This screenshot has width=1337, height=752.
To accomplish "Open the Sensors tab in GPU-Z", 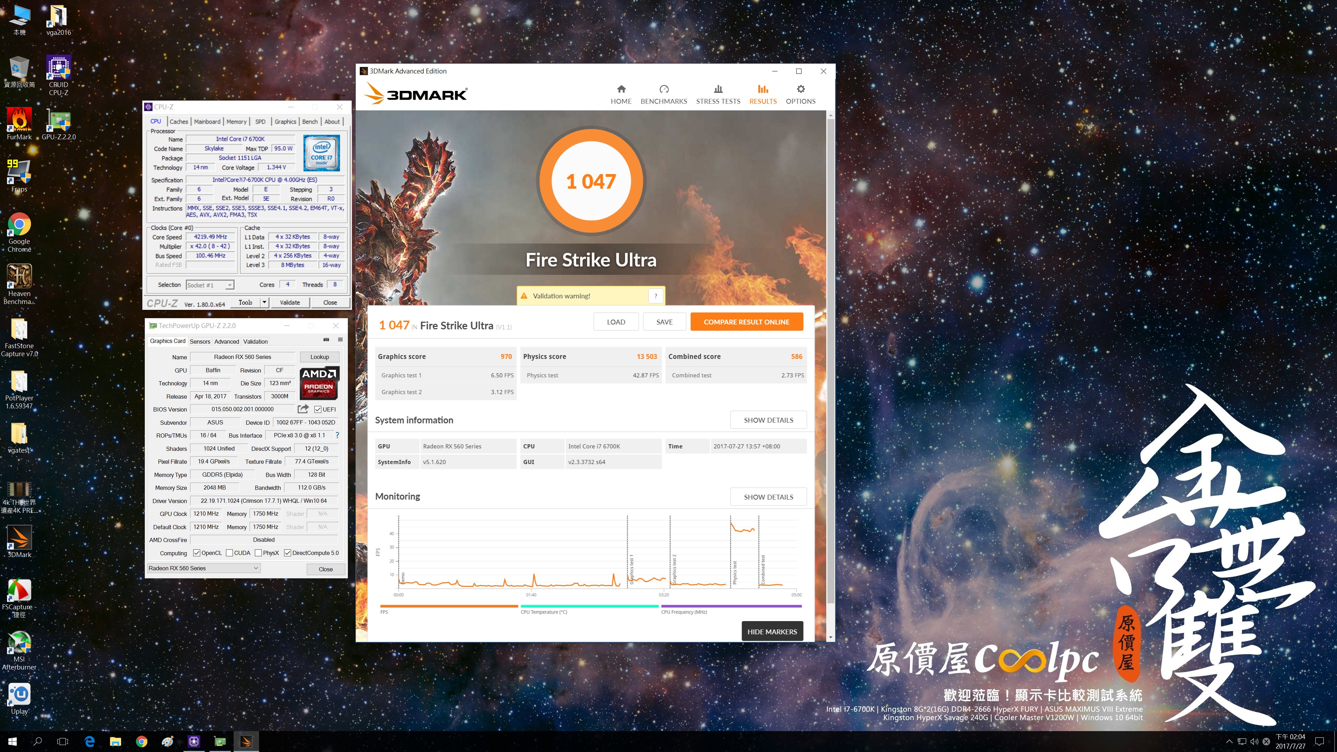I will click(x=200, y=342).
